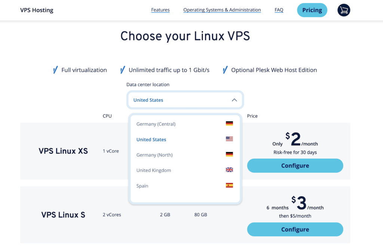Click the checkmark beside Full virtualization
383x246 pixels.
[55, 70]
